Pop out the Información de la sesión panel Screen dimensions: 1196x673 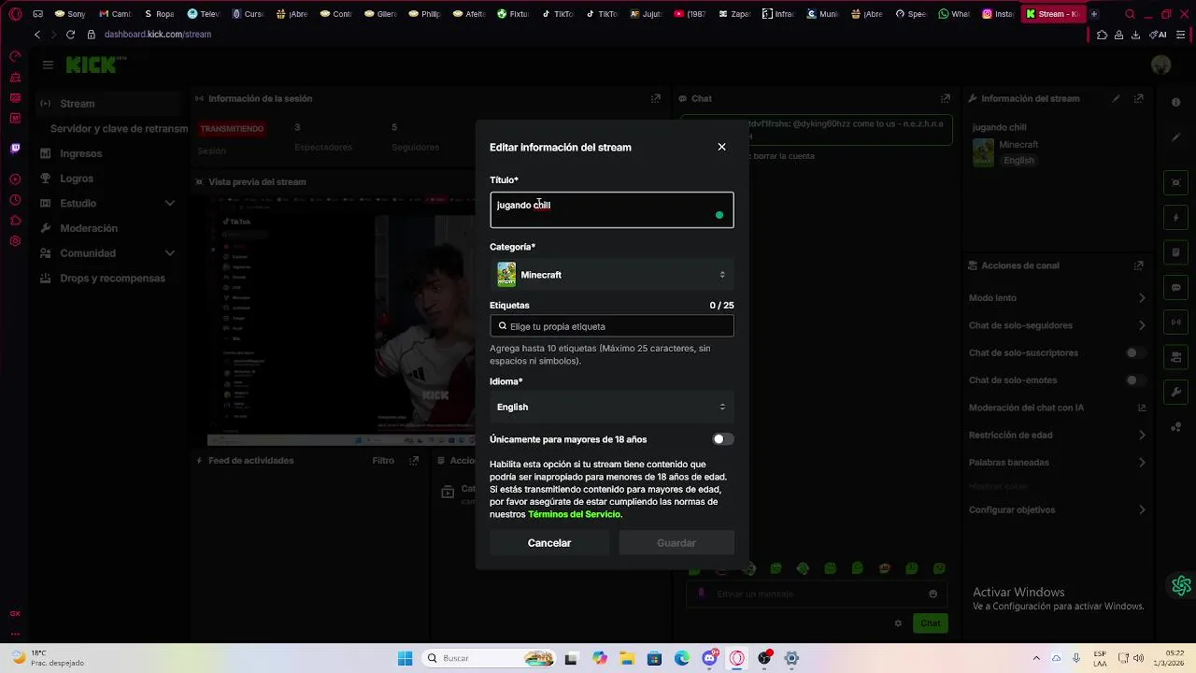pyautogui.click(x=656, y=98)
